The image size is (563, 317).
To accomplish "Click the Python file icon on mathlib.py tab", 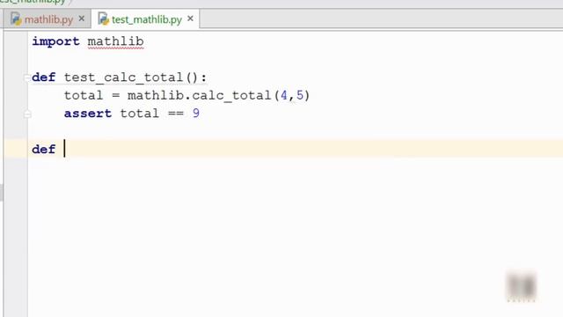I will [16, 19].
